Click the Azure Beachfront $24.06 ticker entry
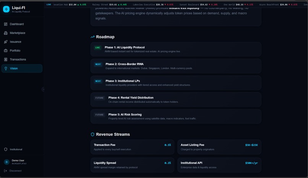Viewport: 308px width, 178px height. point(278,5)
